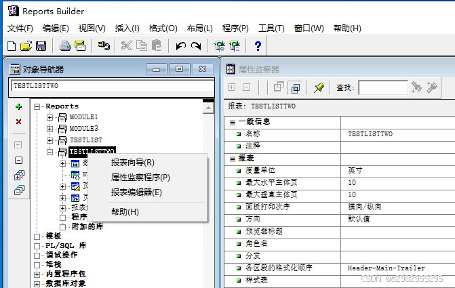Print the report with printer icon

[x=64, y=46]
